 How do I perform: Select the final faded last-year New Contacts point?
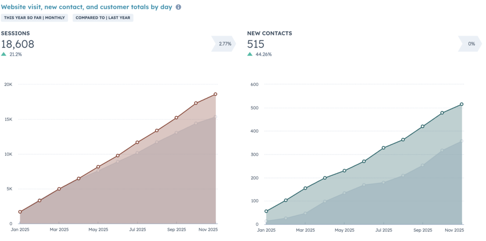click(462, 141)
